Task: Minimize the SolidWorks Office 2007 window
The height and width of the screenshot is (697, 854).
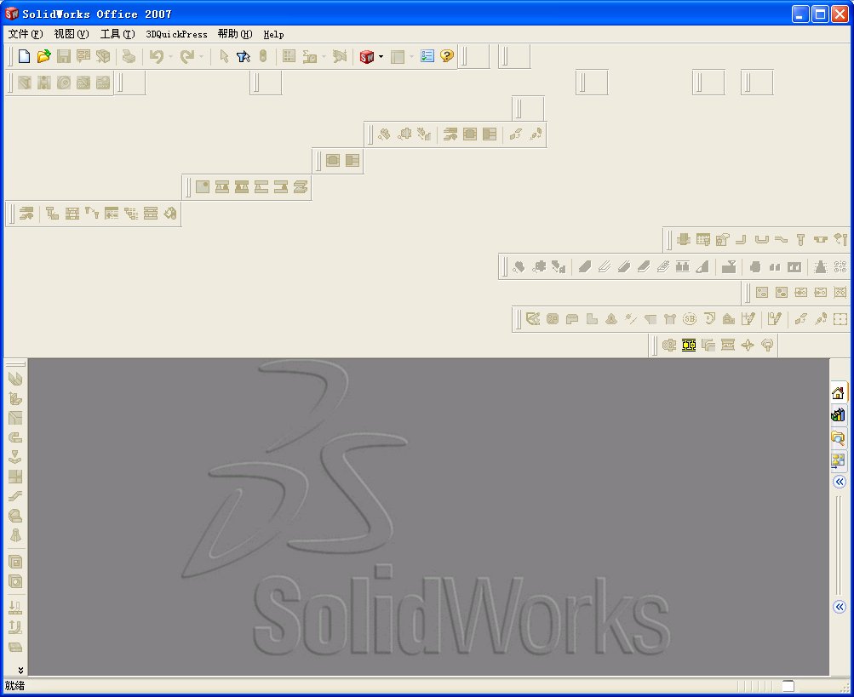Action: (x=800, y=14)
